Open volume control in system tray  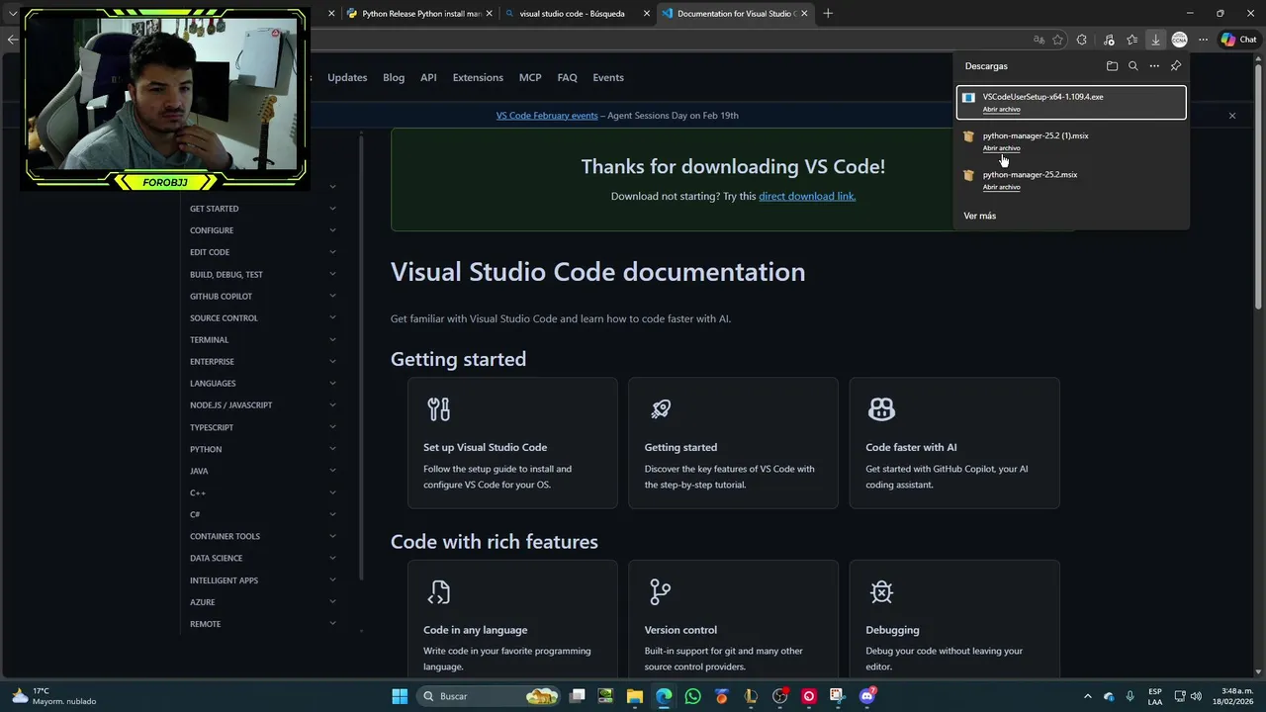(x=1196, y=696)
